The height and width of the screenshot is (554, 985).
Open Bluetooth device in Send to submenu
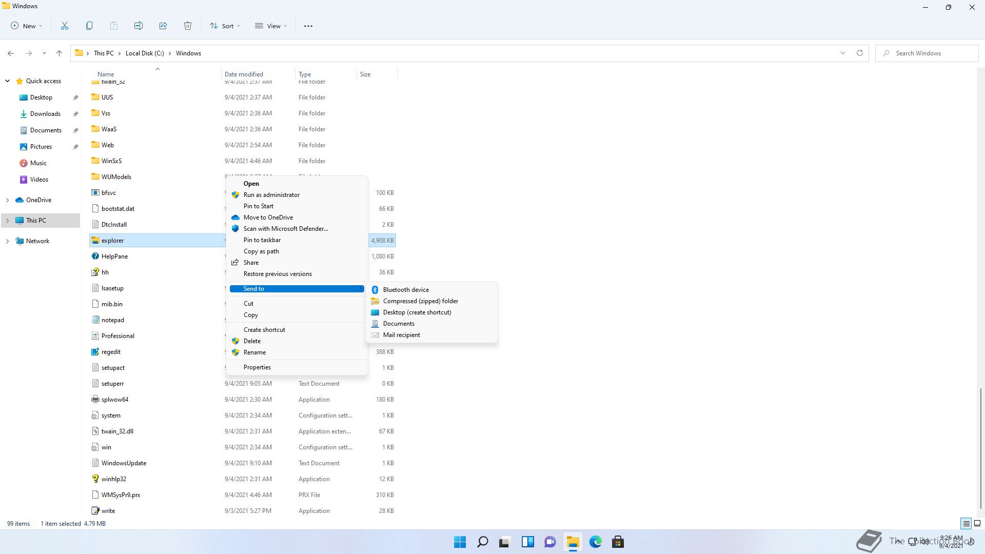[x=431, y=290]
